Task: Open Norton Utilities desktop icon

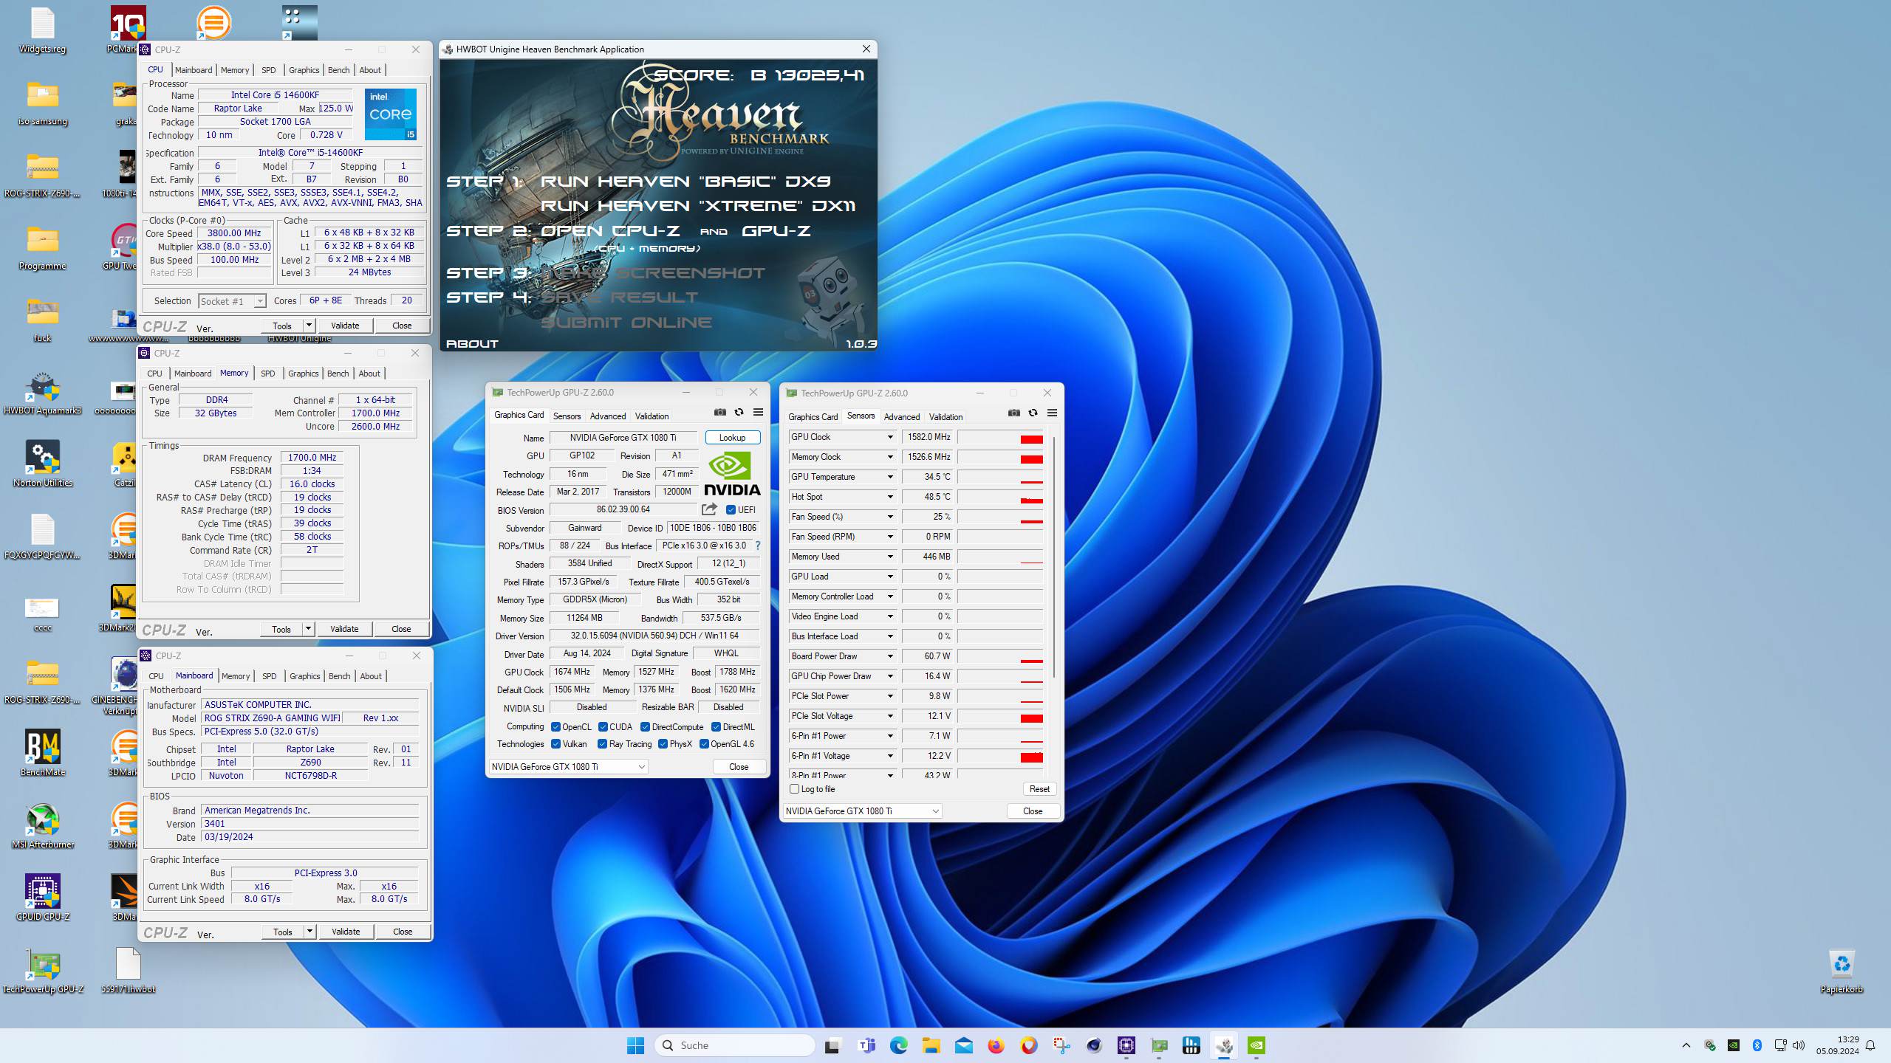Action: (43, 464)
